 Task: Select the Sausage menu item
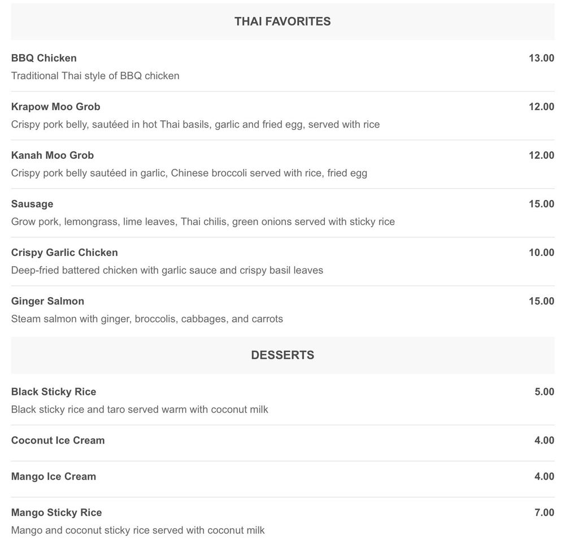pos(32,204)
